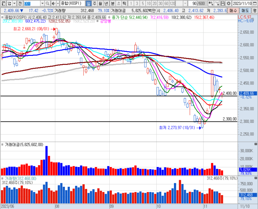Click the 종가 단순 moving average marker

coord(109,17)
